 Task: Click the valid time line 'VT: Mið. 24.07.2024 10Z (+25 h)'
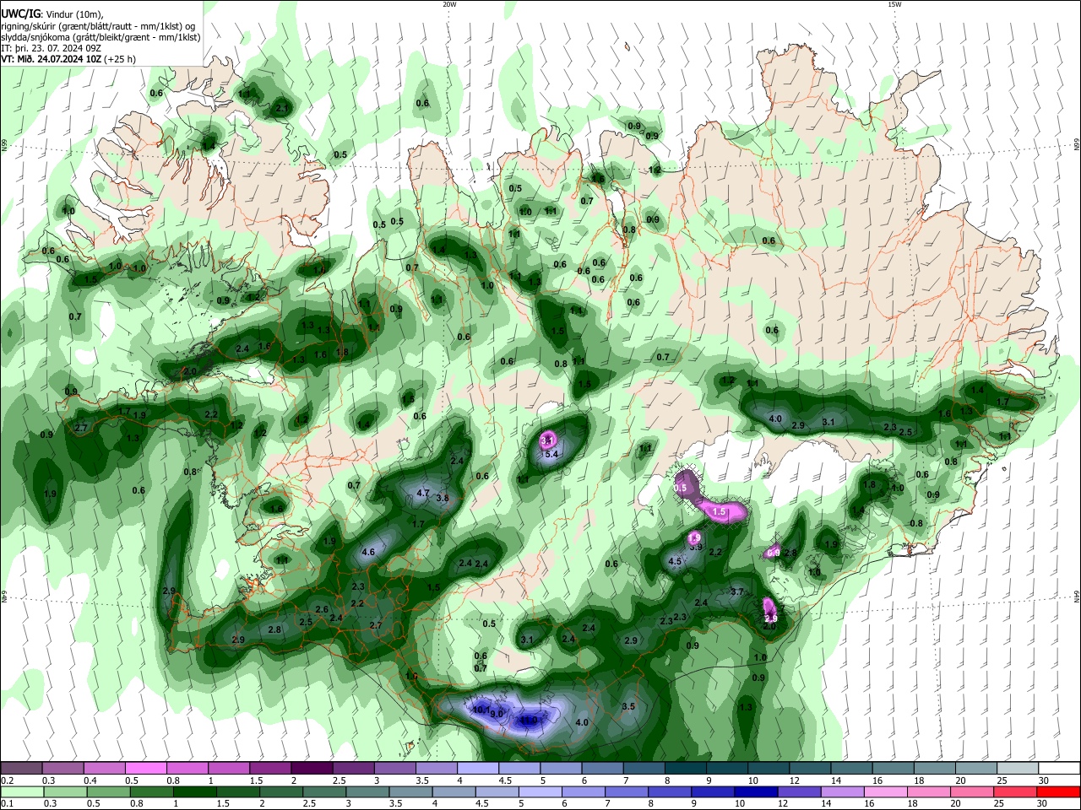coord(68,59)
